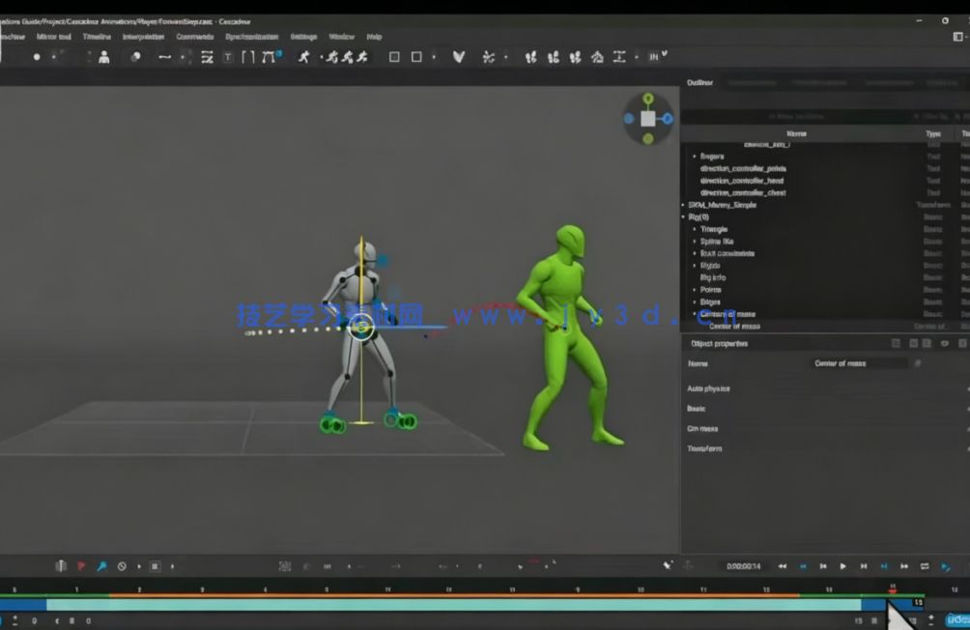The height and width of the screenshot is (630, 970).
Task: Select the Outliner panel tab
Action: 700,82
